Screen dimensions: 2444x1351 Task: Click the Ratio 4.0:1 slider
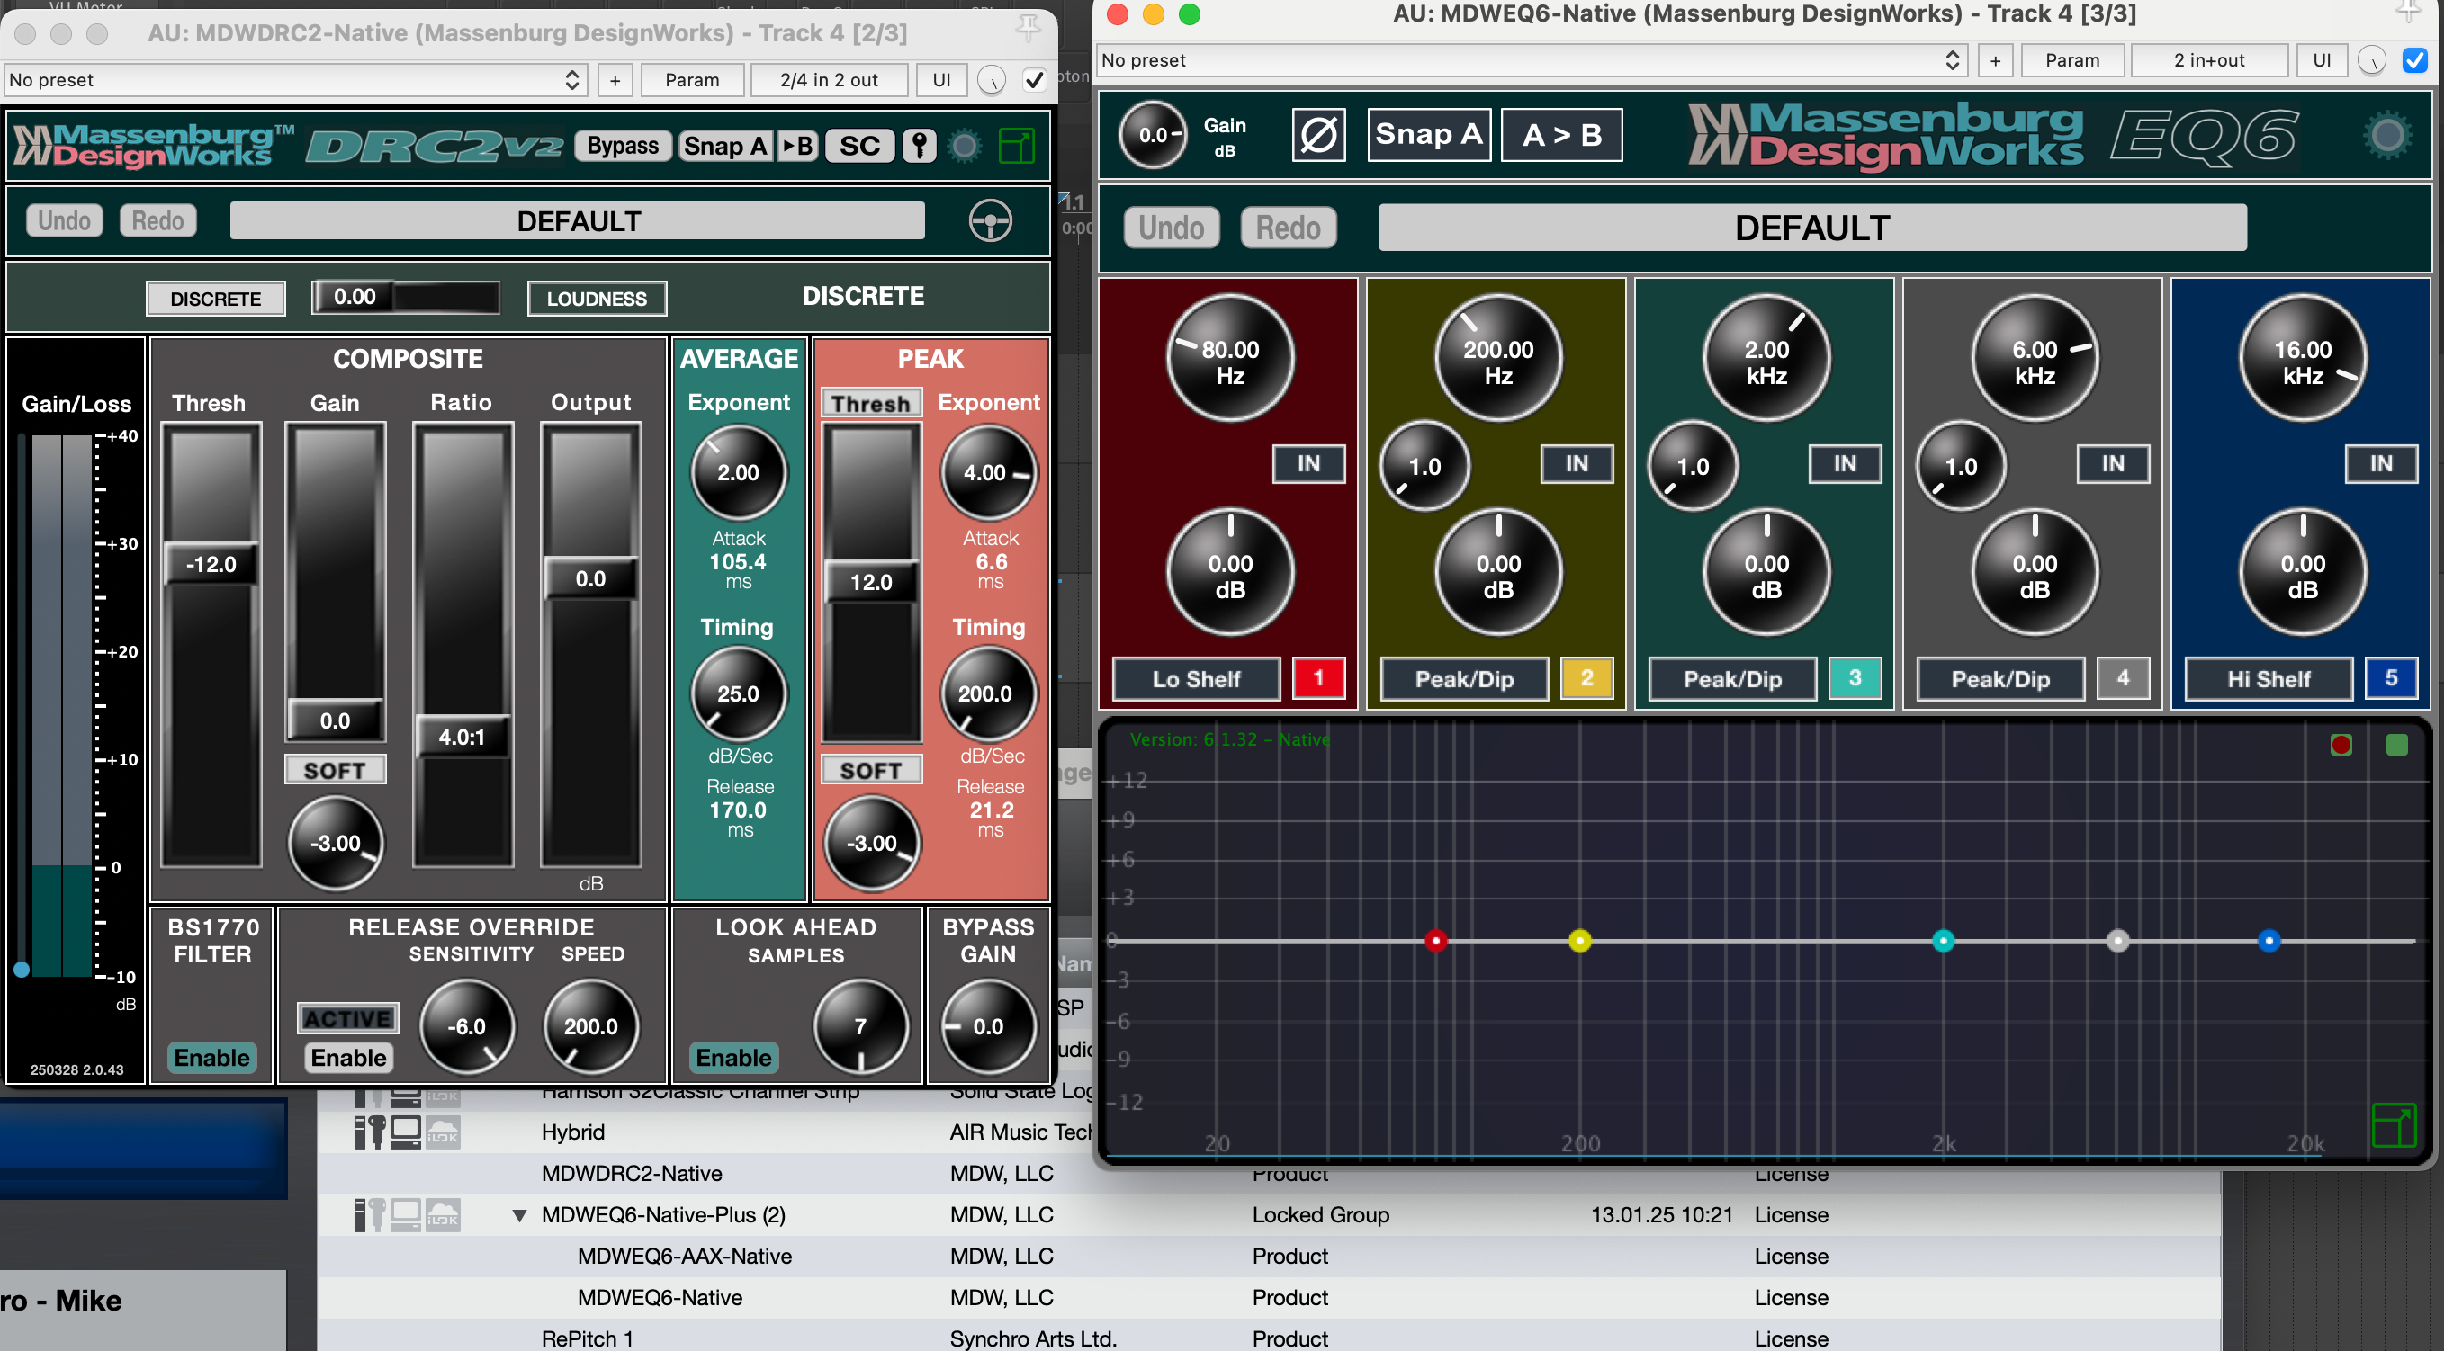coord(461,737)
